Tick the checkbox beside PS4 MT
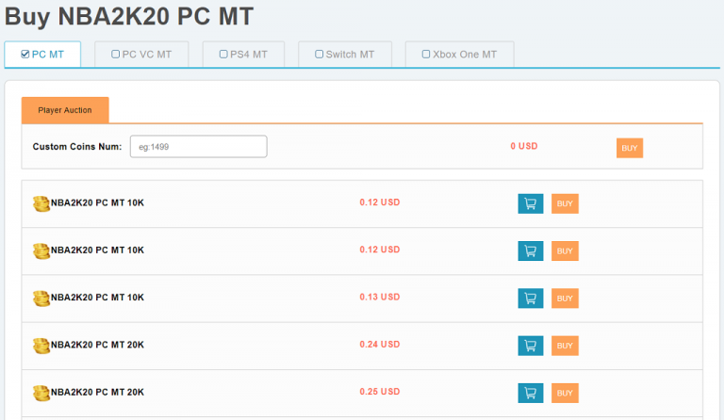This screenshot has width=724, height=420. tap(223, 55)
